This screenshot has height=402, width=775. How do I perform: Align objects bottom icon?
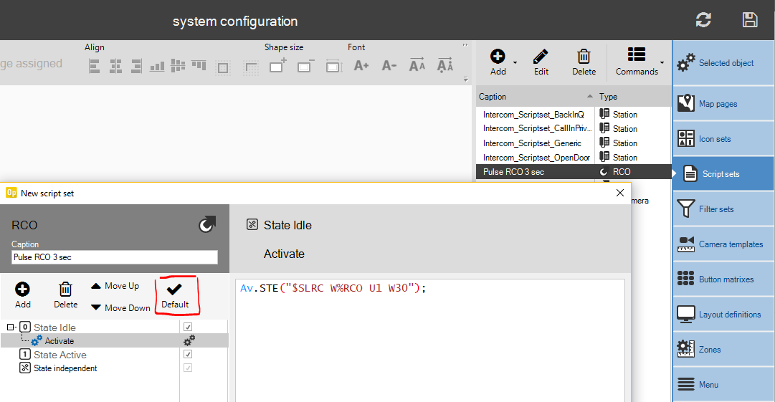click(157, 66)
